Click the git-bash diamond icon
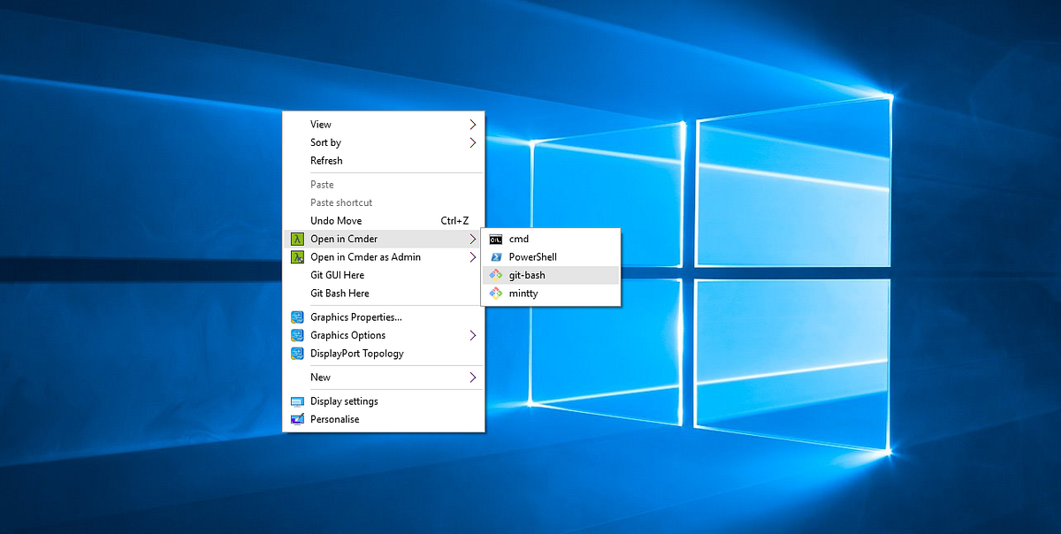This screenshot has height=534, width=1061. 496,275
